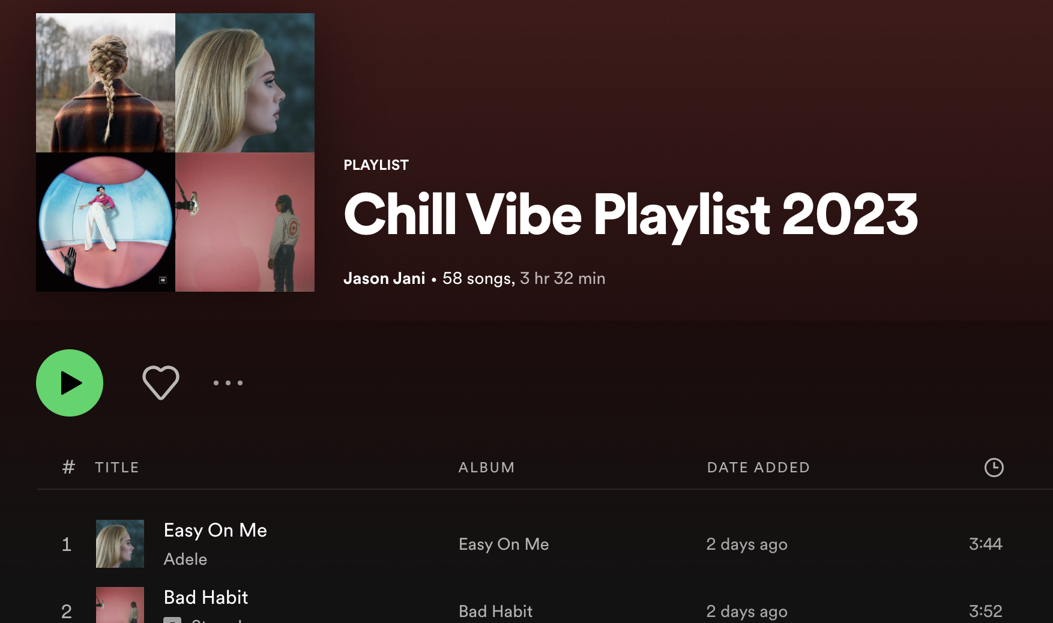Play the Chill Vibe Playlist 2023
This screenshot has width=1053, height=623.
pos(70,383)
